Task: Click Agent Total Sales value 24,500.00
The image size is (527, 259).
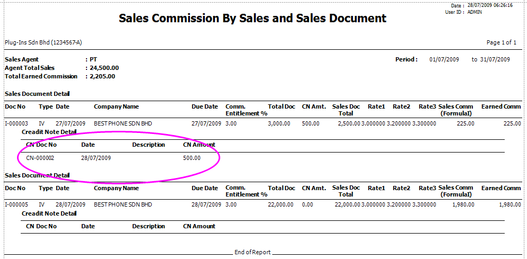Action: [104, 68]
